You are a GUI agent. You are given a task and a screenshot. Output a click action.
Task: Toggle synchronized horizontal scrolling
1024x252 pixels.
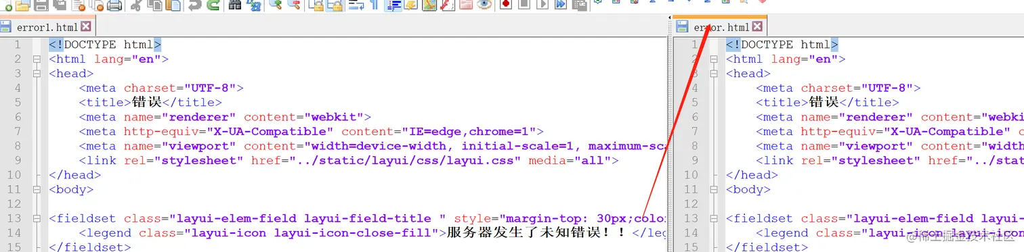[x=334, y=5]
